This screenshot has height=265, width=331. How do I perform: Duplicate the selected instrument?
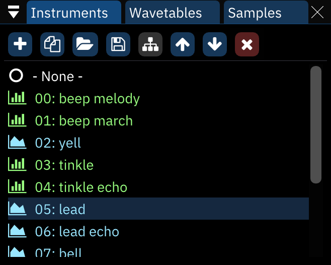point(52,45)
